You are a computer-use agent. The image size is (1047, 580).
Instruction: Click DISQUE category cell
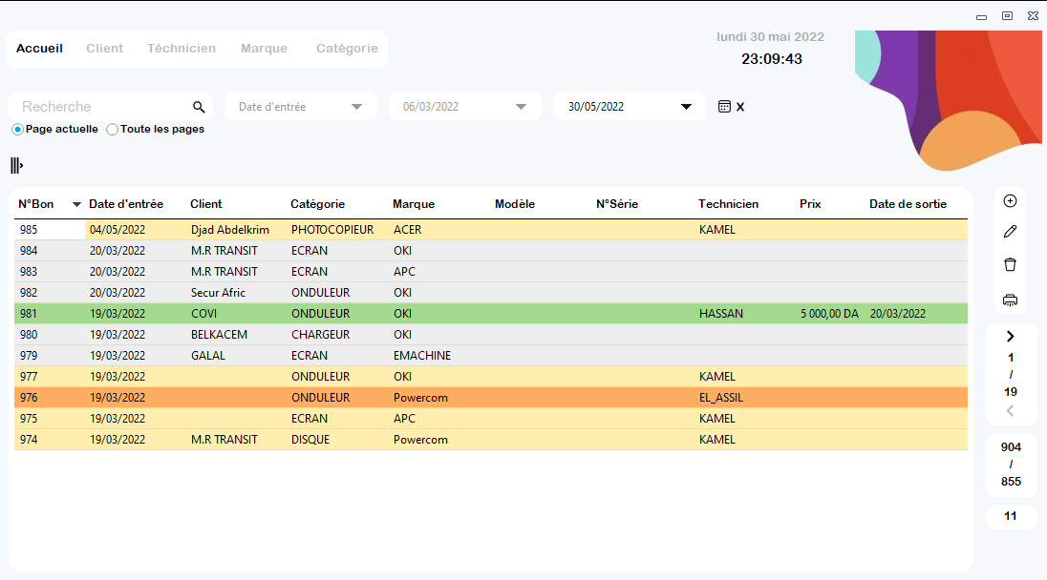310,440
